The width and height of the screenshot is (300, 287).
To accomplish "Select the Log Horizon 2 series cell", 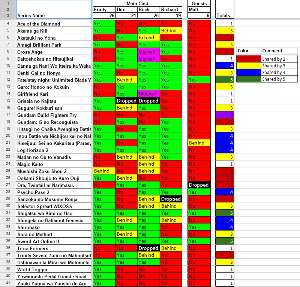I will tap(54, 150).
